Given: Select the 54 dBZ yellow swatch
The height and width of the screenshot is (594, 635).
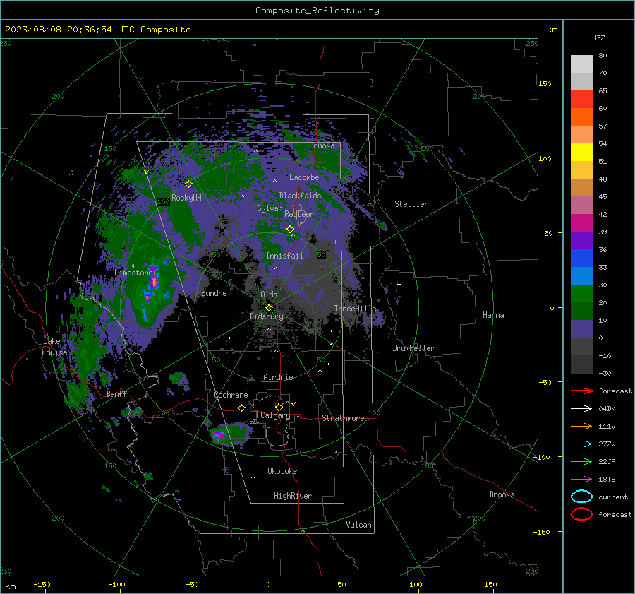Looking at the screenshot, I should pos(581,152).
